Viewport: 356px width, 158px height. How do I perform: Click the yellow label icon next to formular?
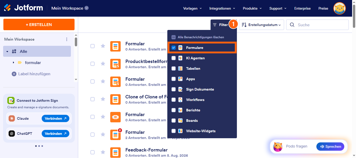[20, 63]
